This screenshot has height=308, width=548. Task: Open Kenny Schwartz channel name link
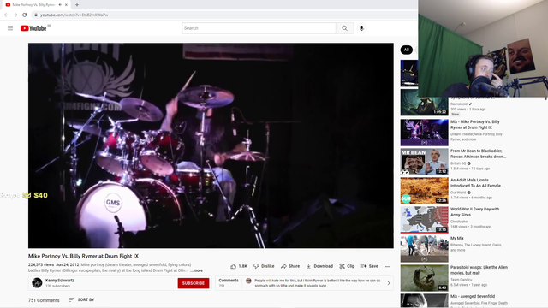(60, 281)
